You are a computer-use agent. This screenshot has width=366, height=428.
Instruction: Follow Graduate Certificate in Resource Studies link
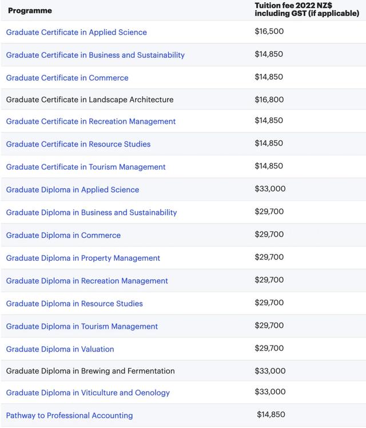coord(78,144)
